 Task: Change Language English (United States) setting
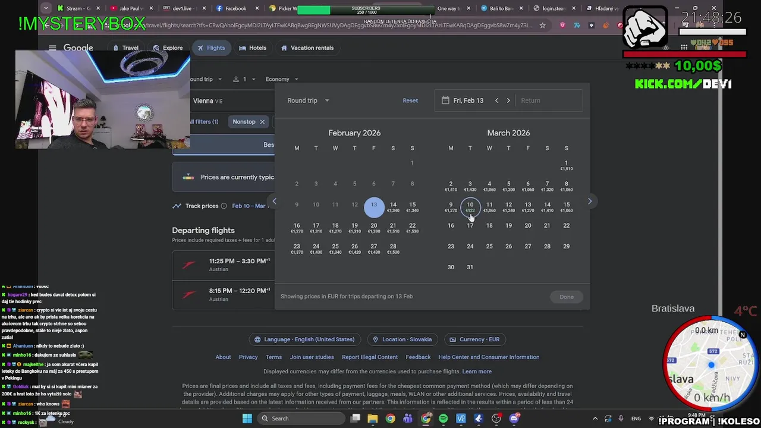click(x=304, y=339)
